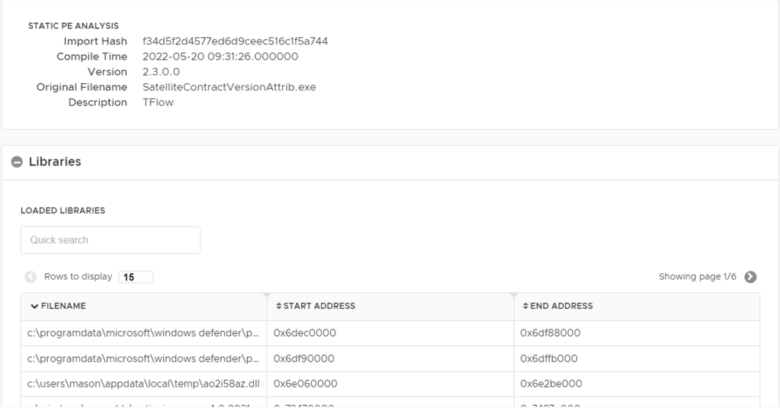This screenshot has height=408, width=780.
Task: Go to the next page of libraries
Action: pyautogui.click(x=750, y=277)
